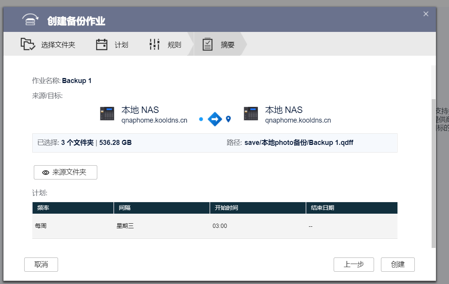449x284 pixels.
Task: Click the destination local NAS device icon
Action: click(x=251, y=113)
